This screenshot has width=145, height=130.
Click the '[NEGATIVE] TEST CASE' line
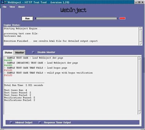coord(41,63)
